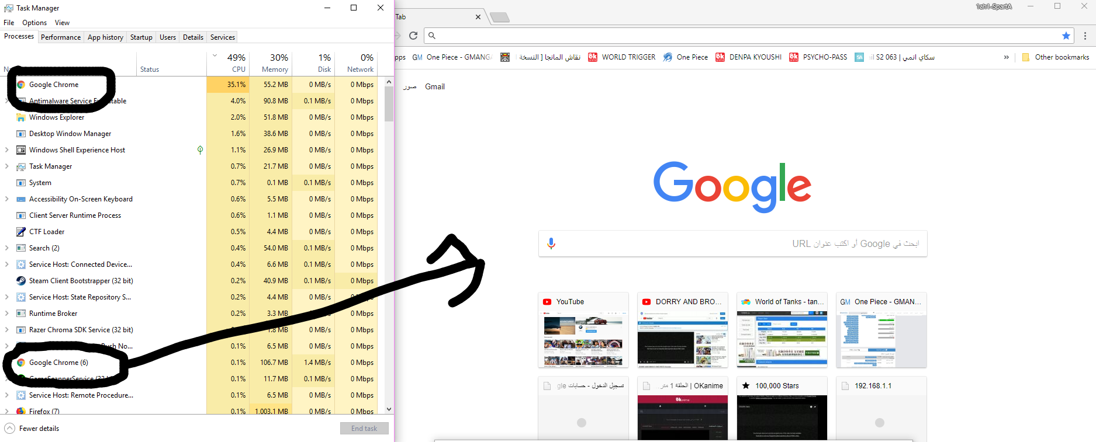This screenshot has height=442, width=1096.
Task: Sort processes by Memory column
Action: click(x=271, y=63)
